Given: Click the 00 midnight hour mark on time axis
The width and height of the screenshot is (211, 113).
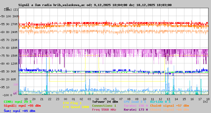Looking at the screenshot, I should coord(65,99).
